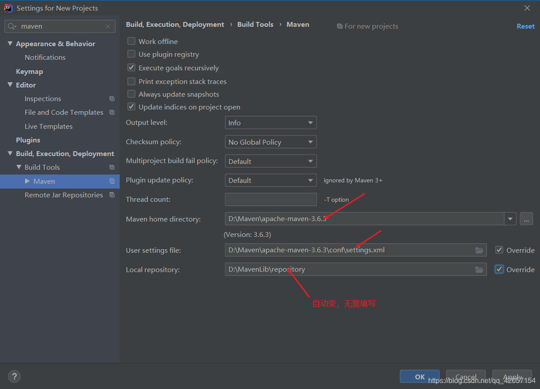Click the Local repository path field
This screenshot has width=540, height=389.
(x=356, y=269)
